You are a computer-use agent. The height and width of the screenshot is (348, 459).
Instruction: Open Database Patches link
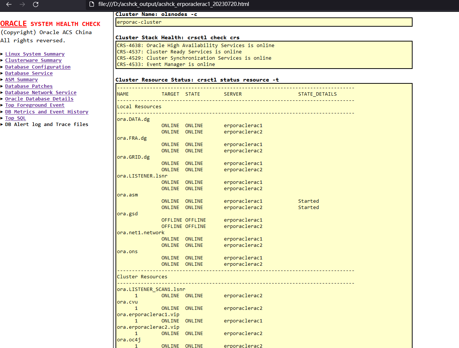point(29,86)
